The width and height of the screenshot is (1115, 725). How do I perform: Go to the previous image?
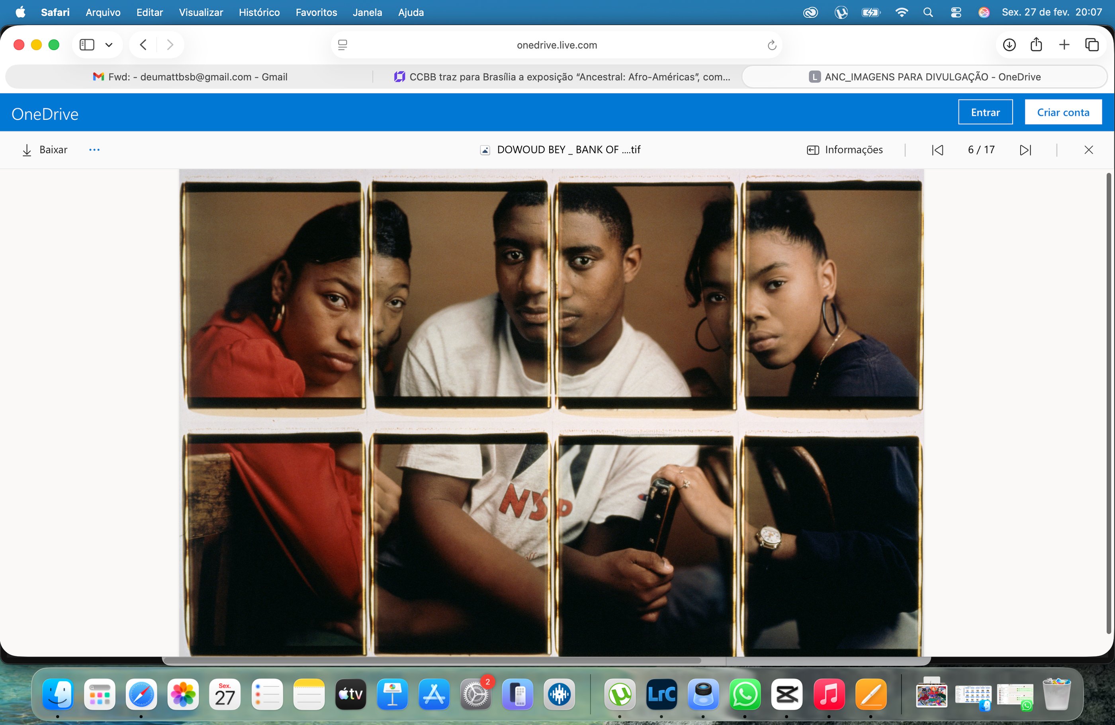pos(937,150)
